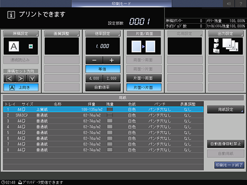Open 出力設定 panel
The image size is (247, 185).
(x=226, y=33)
